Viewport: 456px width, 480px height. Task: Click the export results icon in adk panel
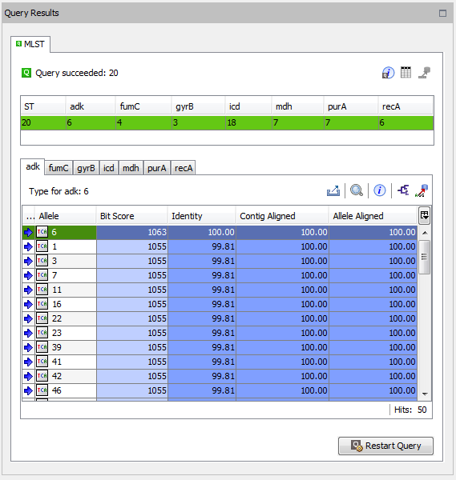coord(333,190)
